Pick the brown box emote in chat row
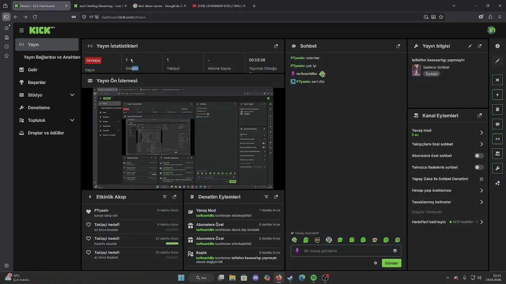 pyautogui.click(x=317, y=240)
